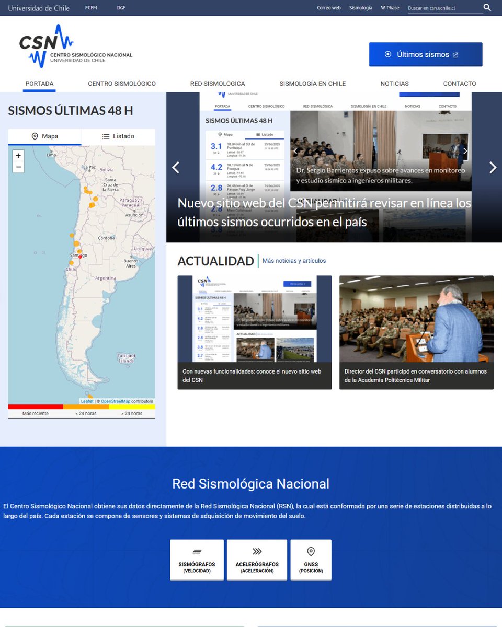502x627 pixels.
Task: Click the orange < 24 horas legend bar
Action: (86, 407)
